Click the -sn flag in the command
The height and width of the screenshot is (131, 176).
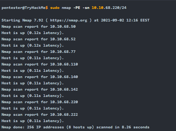(x=86, y=8)
